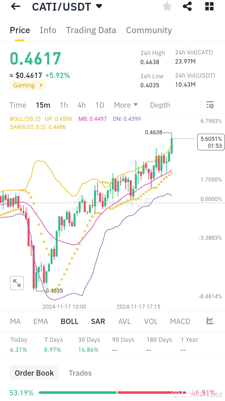Expand chart to fullscreen with corner icon
This screenshot has width=225, height=401.
17,283
